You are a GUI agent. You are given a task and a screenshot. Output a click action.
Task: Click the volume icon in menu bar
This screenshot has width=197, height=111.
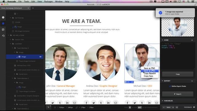[171, 1]
